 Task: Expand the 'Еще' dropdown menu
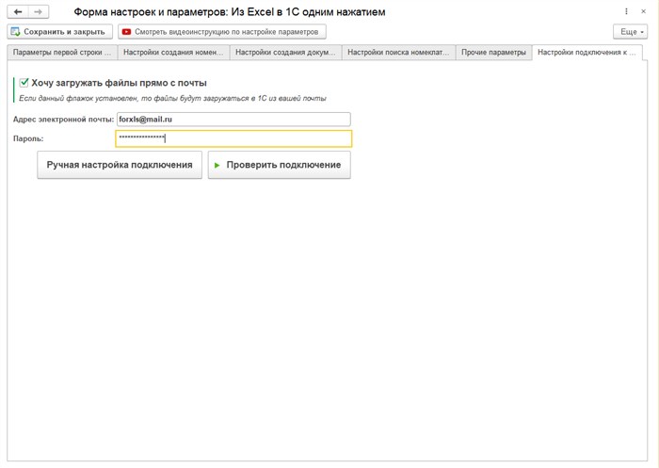tap(630, 31)
